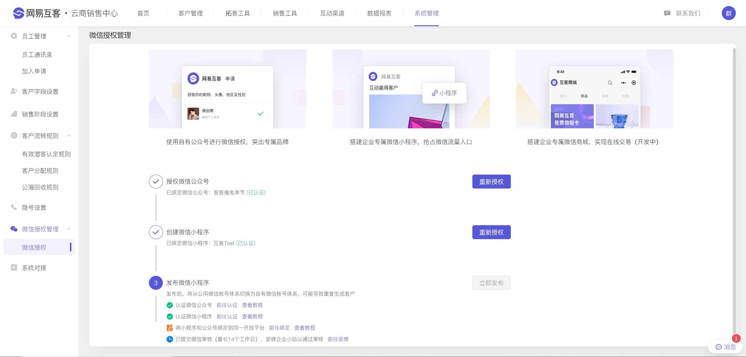Click the 前往绑定 link

click(279, 328)
